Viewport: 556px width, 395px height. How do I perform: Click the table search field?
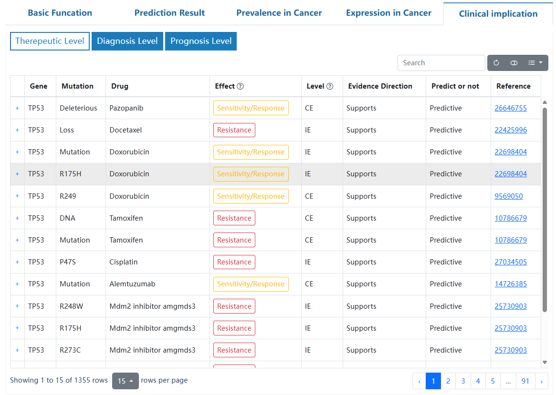441,63
